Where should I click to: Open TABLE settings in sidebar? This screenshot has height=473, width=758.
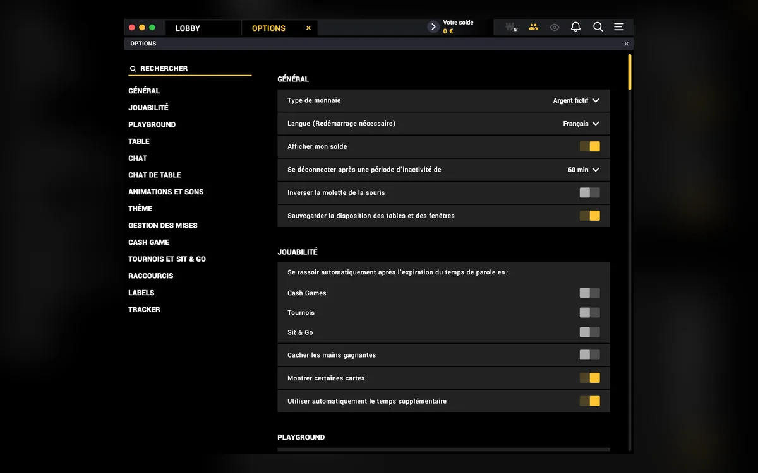[139, 141]
